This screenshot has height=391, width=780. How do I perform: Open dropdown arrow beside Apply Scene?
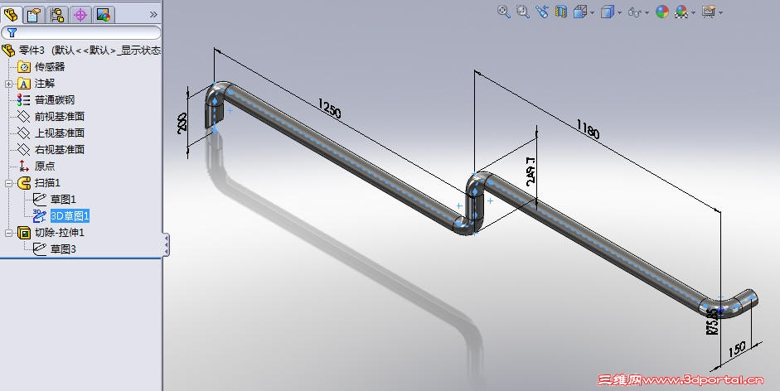pyautogui.click(x=694, y=13)
